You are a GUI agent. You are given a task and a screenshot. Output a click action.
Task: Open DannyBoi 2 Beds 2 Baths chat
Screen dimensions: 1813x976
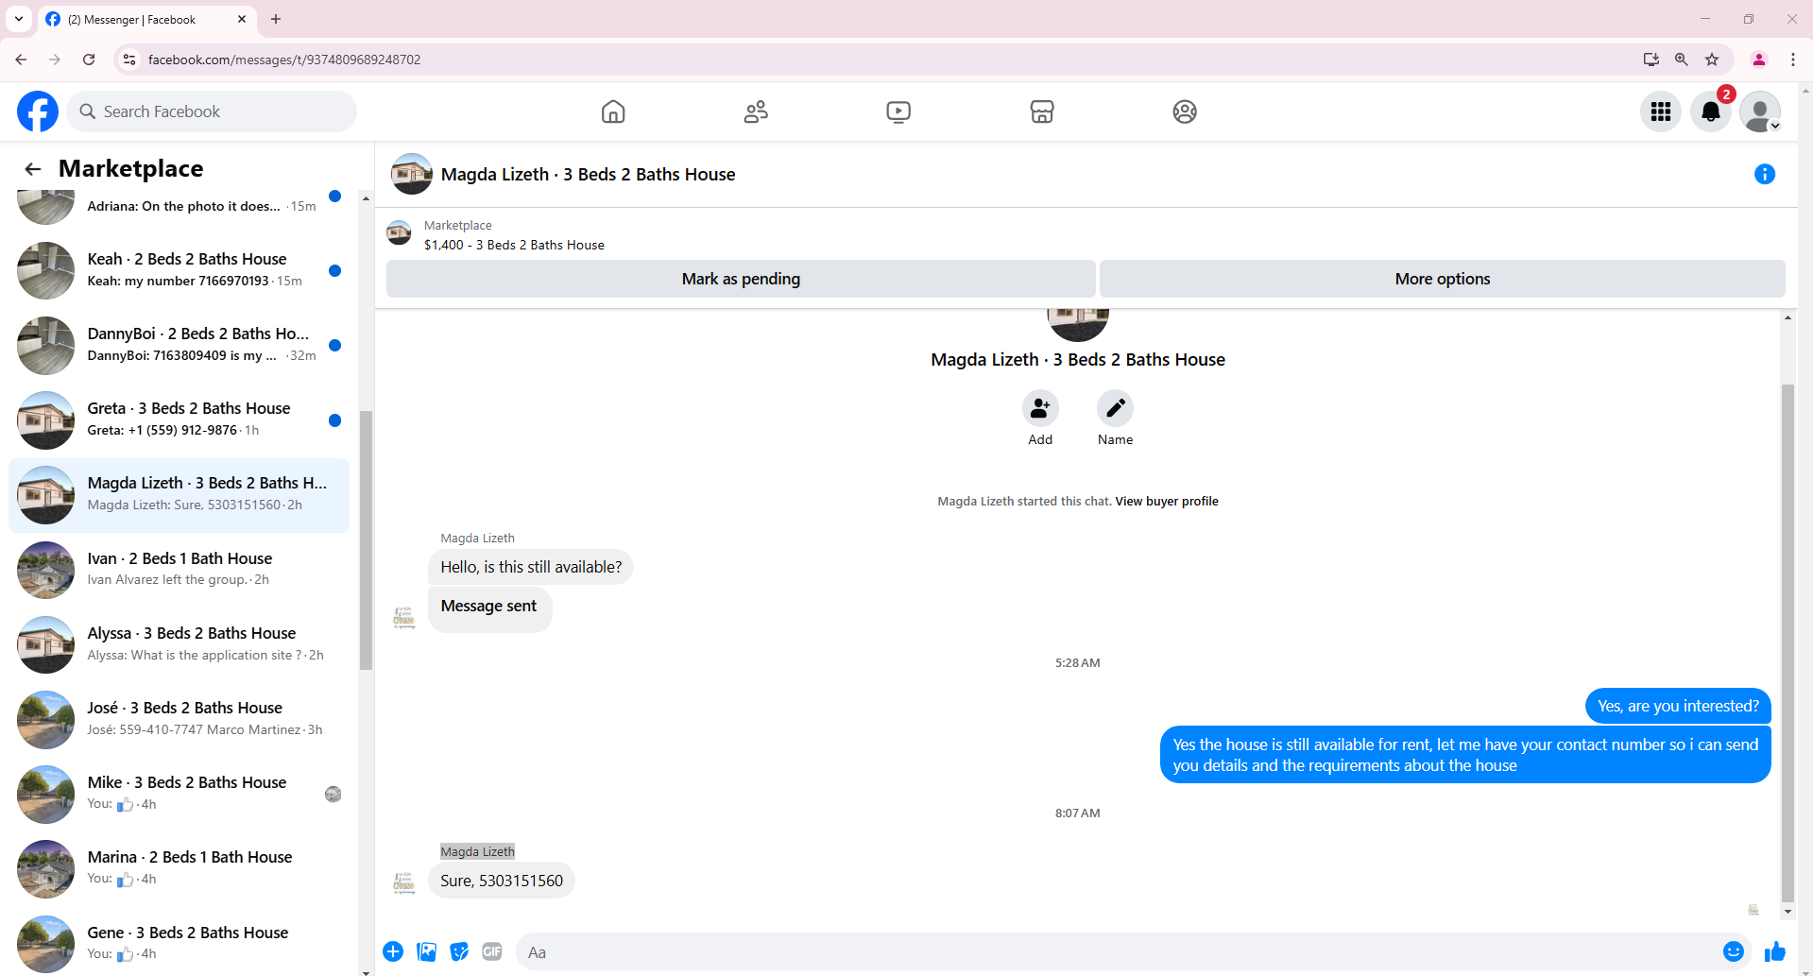(180, 345)
